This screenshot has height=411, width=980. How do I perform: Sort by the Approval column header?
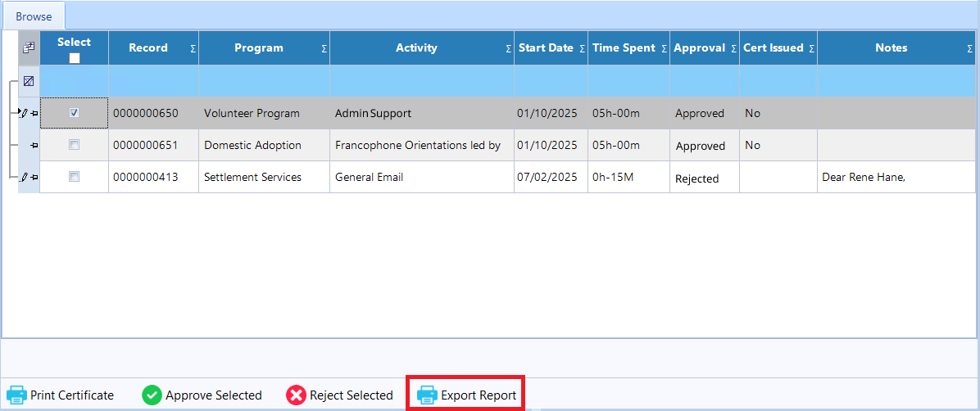point(700,47)
